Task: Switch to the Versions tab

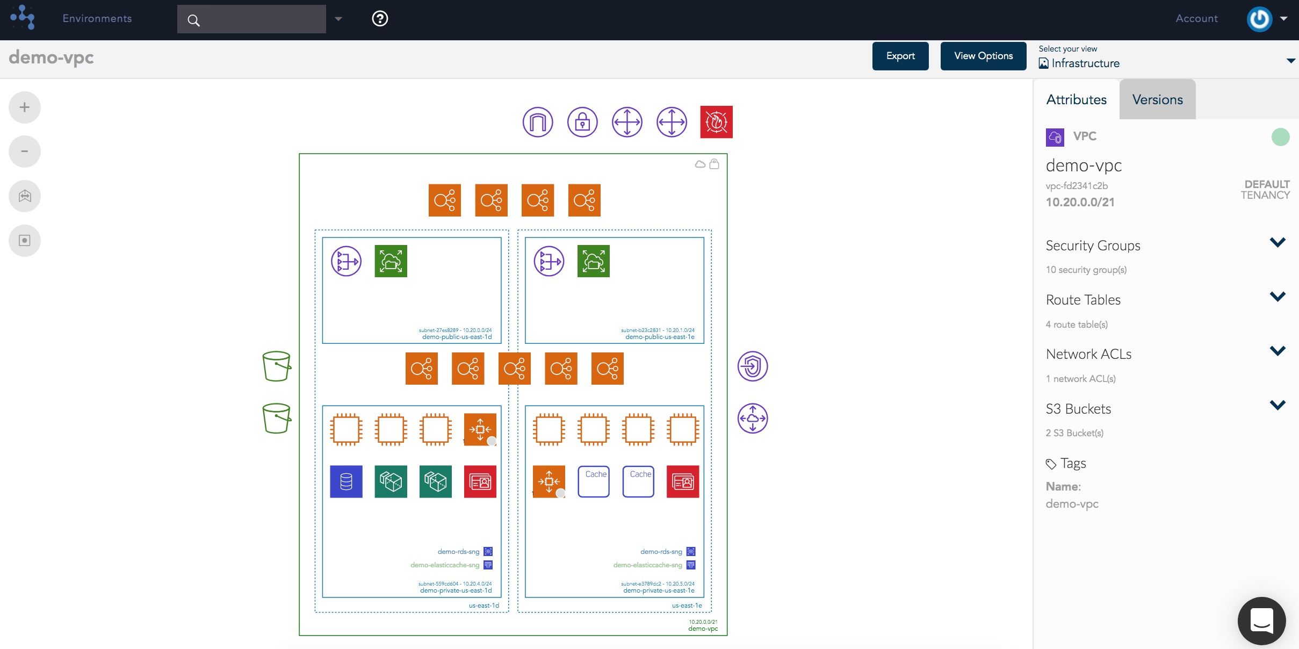Action: tap(1157, 99)
